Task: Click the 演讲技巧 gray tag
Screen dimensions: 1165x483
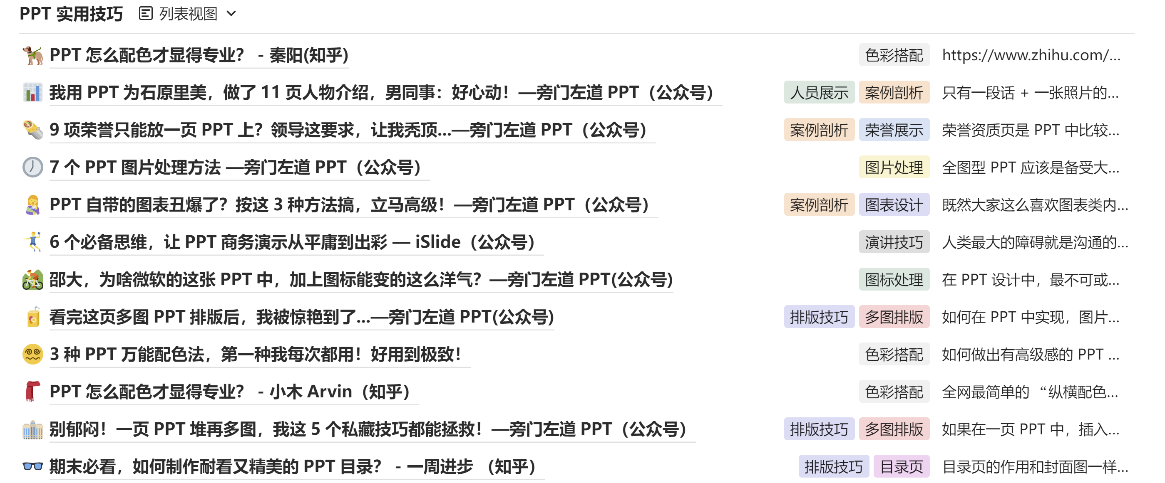Action: (x=894, y=242)
